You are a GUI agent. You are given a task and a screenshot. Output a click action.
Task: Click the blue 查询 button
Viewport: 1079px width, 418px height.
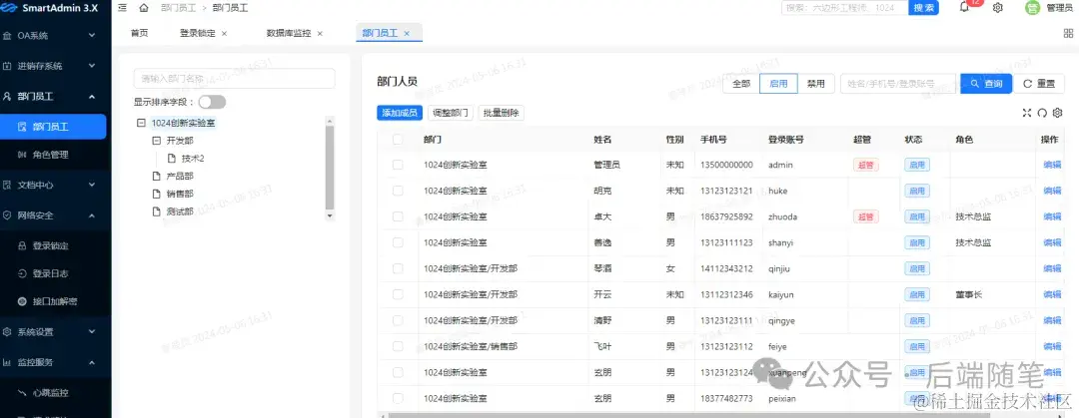(986, 83)
